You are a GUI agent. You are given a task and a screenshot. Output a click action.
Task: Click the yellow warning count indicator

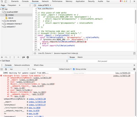pyautogui.click(x=125, y=1)
